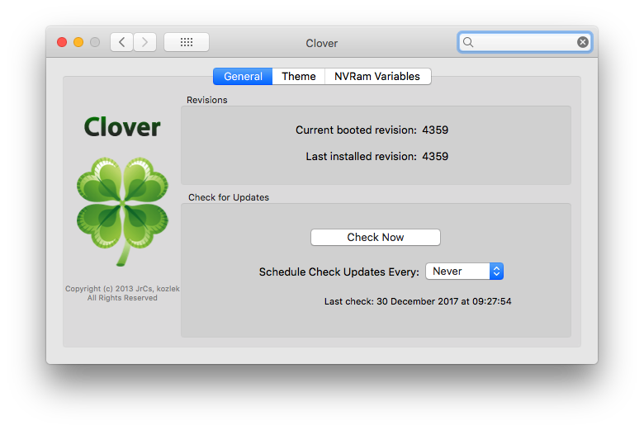Click the All Rights Reserved text
Image resolution: width=644 pixels, height=430 pixels.
(122, 298)
